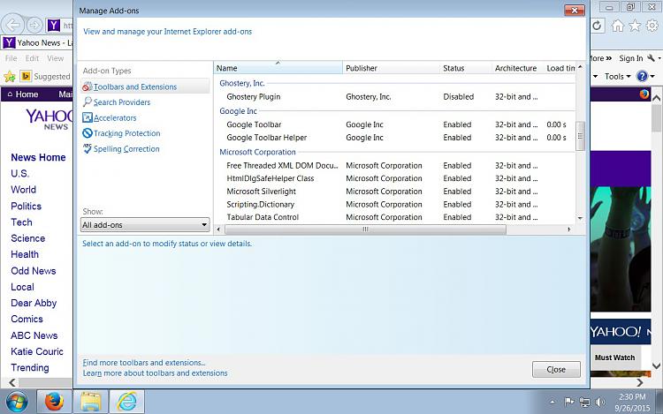
Task: Click the refresh icon in Internet Explorer
Action: coord(596,26)
